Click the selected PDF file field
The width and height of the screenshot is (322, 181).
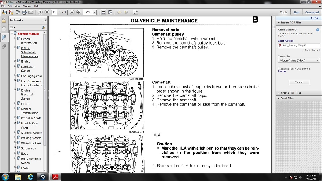click(299, 45)
